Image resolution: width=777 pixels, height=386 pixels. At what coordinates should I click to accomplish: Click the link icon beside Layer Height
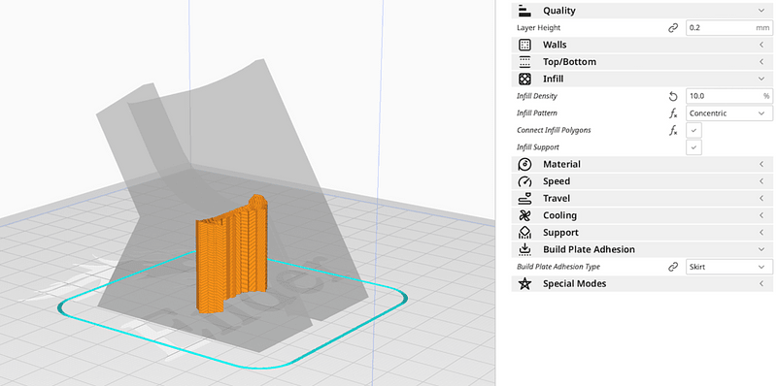pyautogui.click(x=673, y=28)
